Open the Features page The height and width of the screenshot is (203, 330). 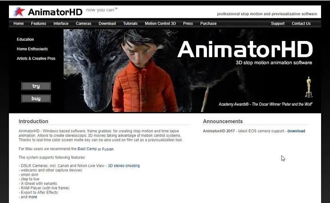39,24
